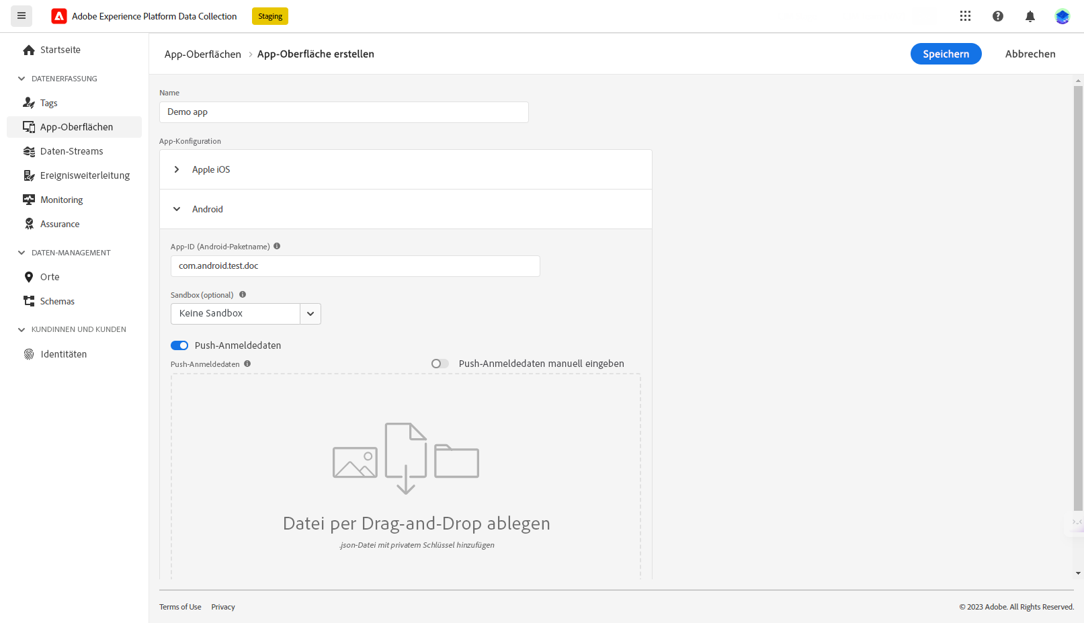Go to Daten-Streams in sidebar

(x=71, y=151)
